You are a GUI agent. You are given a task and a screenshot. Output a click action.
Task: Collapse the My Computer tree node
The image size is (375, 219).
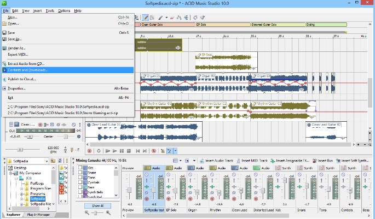[11, 173]
